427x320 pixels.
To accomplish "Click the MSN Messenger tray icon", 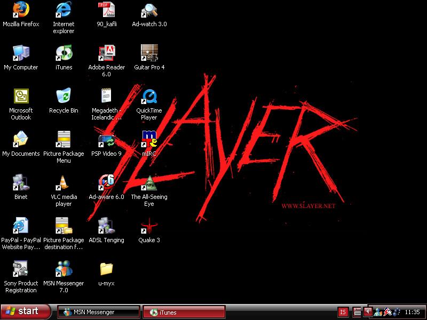I will tap(377, 312).
